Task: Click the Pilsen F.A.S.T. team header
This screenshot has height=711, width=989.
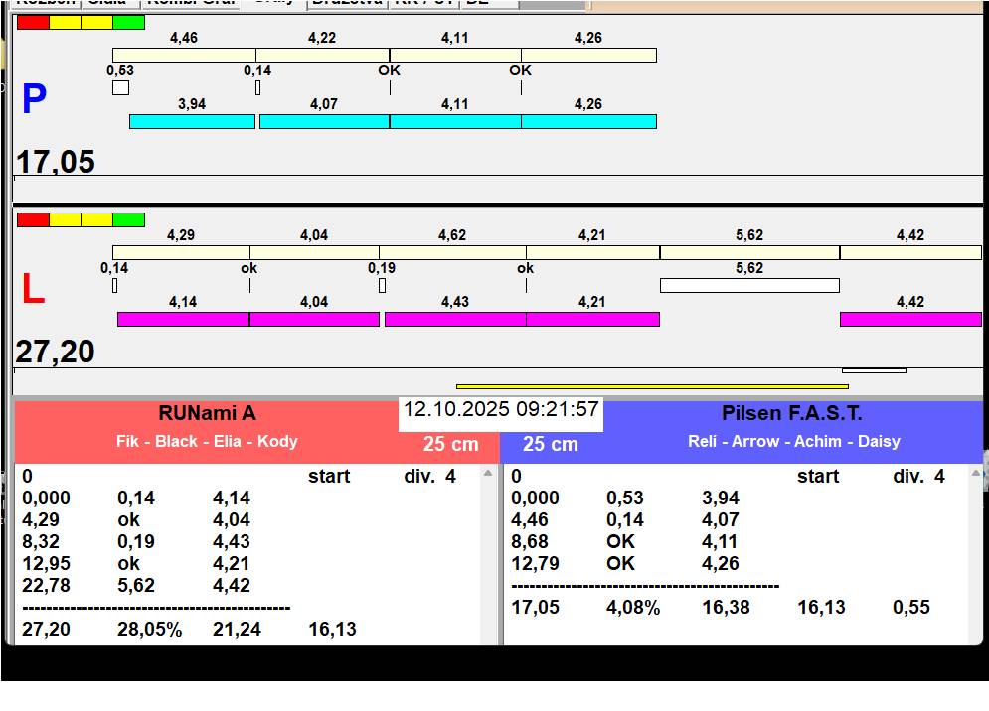Action: [791, 414]
